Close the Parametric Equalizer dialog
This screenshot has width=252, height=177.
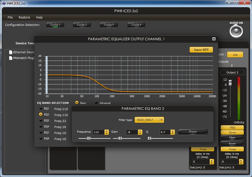(x=214, y=39)
